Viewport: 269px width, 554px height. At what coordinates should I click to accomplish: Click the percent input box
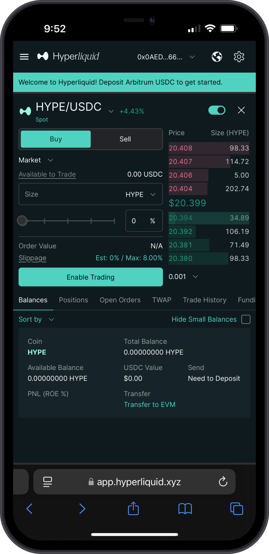pos(144,221)
